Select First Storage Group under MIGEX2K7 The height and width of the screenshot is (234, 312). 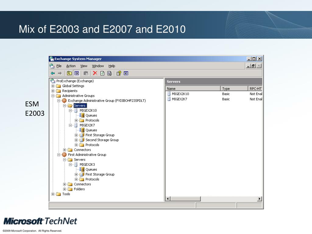tap(100, 135)
